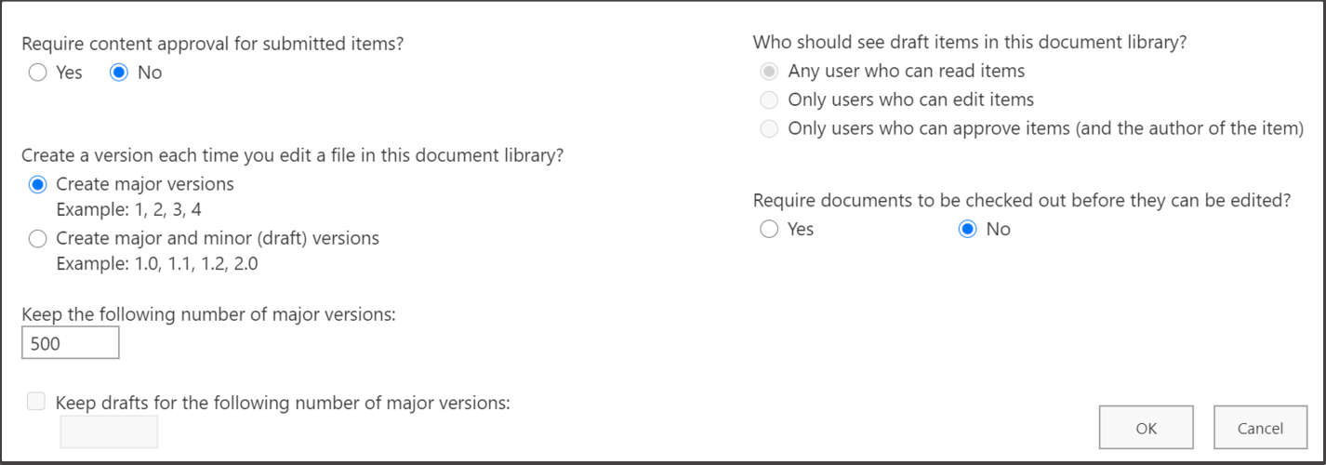Choose Yes to require document check out
Screen dimensions: 1326x465
pos(769,229)
